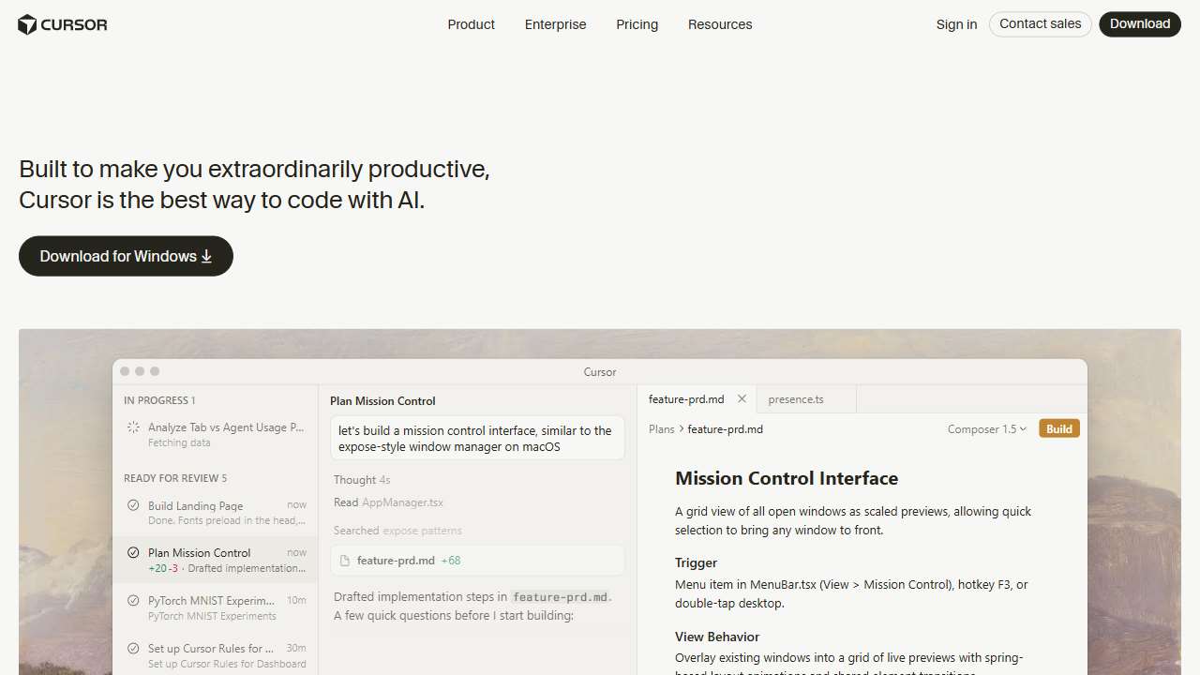Click the download arrow inside Download for Windows

[206, 256]
